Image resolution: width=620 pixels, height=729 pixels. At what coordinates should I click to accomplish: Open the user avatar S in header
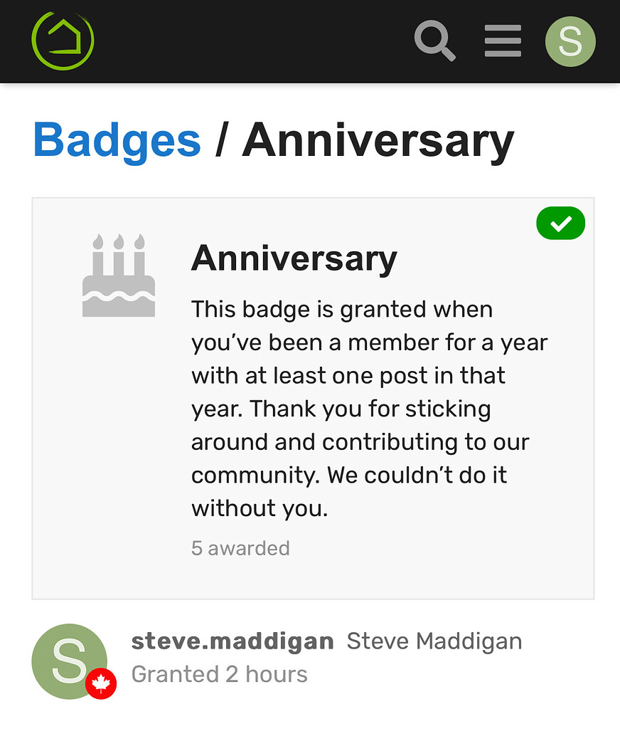[570, 41]
